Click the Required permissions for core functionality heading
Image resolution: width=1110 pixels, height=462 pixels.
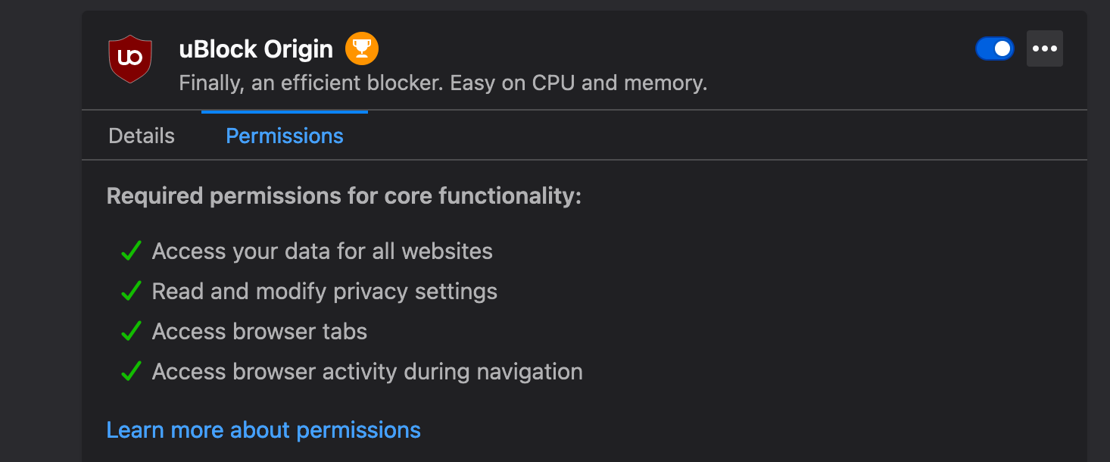[x=344, y=196]
